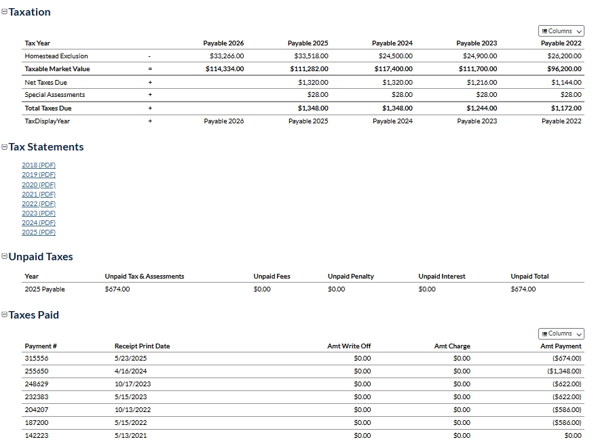
Task: Open the 2025 tax statement PDF
Action: coord(39,232)
